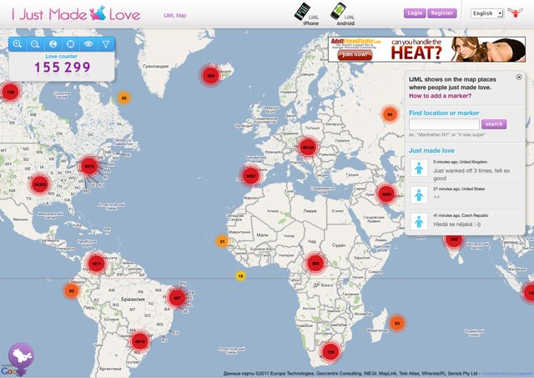Click the red 135 cluster over South Africa
This screenshot has height=378, width=534.
coord(330,352)
